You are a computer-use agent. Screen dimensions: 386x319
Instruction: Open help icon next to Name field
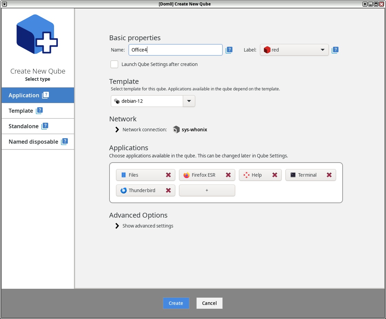click(x=229, y=50)
